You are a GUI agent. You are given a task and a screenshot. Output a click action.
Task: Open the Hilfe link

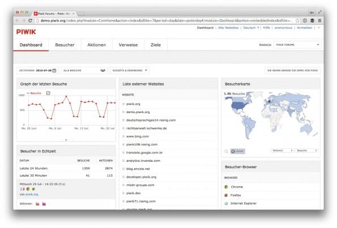pos(266,28)
